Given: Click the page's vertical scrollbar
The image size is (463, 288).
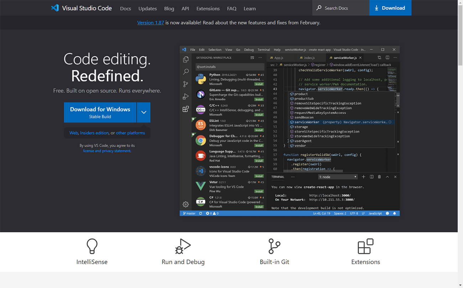Looking at the screenshot, I should click(x=460, y=142).
